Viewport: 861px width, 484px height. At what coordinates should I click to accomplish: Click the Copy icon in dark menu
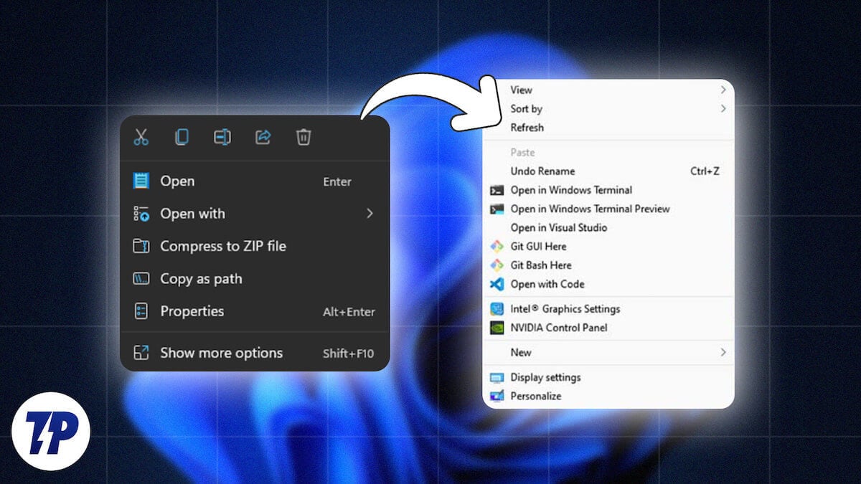[x=182, y=137]
